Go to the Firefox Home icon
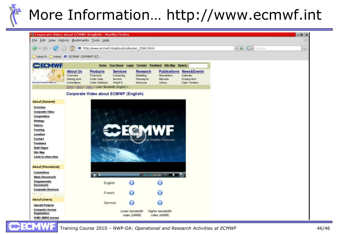 (72, 48)
